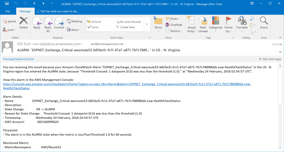
Task: Open the AWS CloudWatch console link
Action: coord(127,86)
